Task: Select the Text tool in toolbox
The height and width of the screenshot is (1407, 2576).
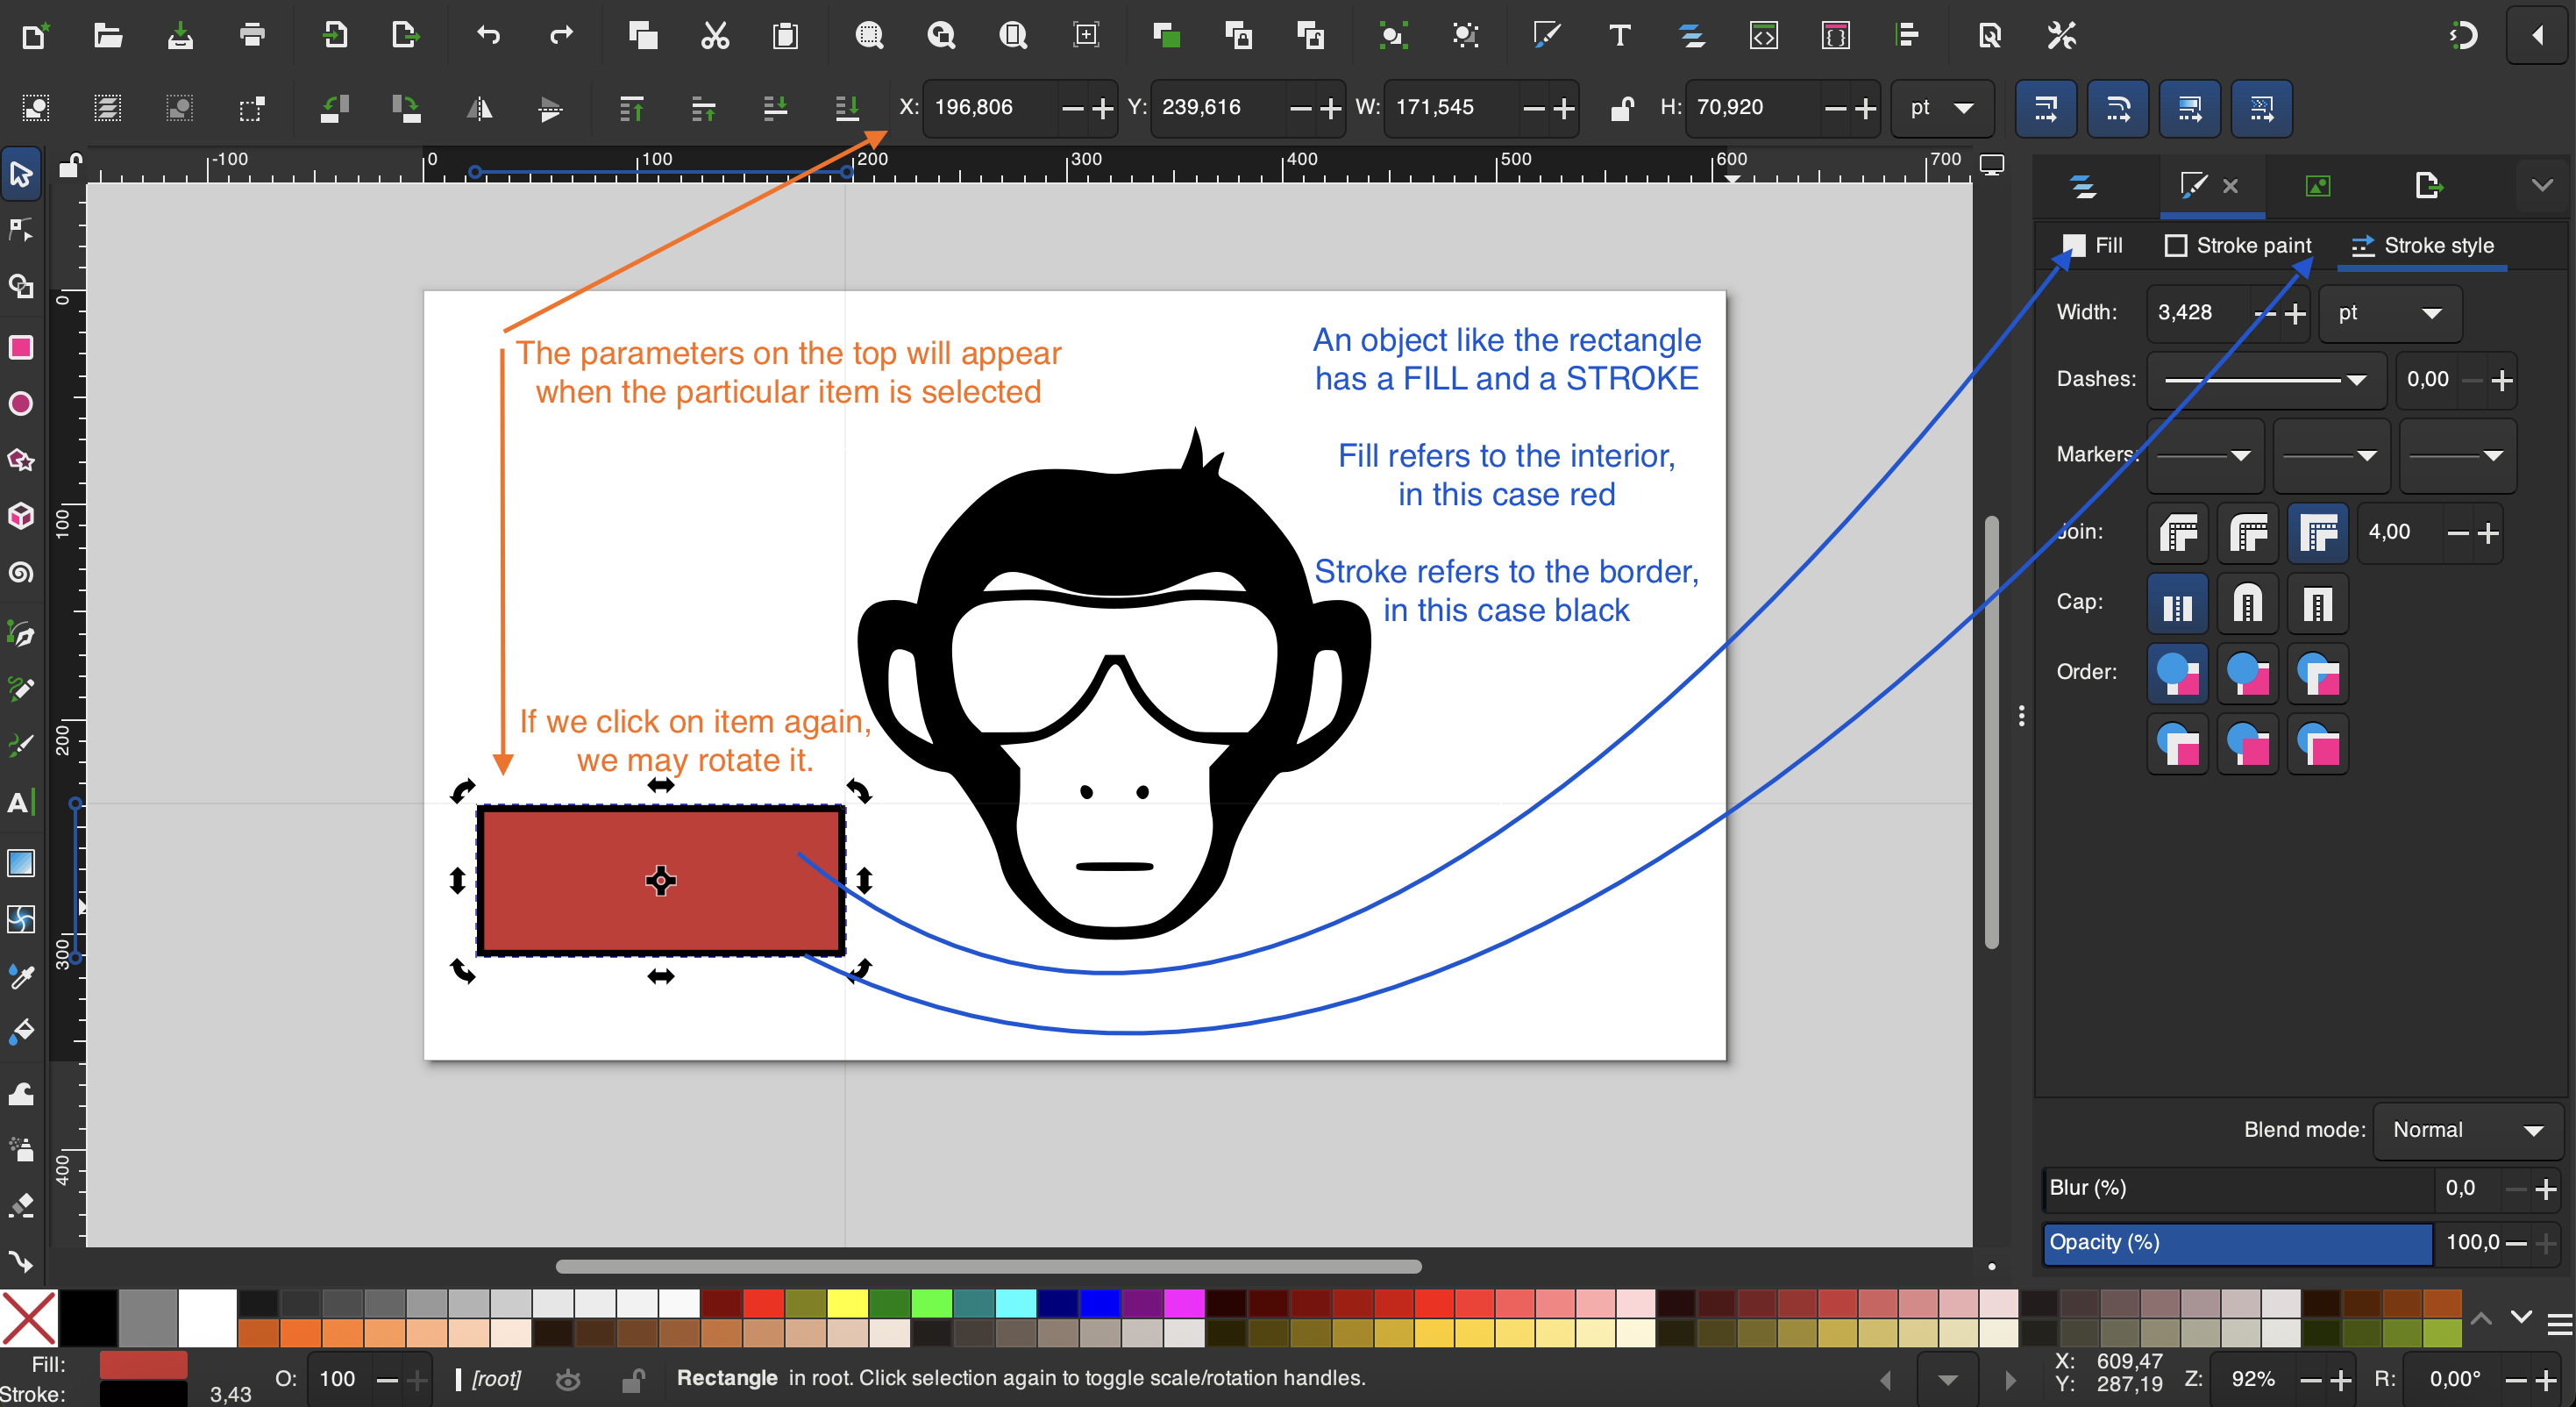Action: (21, 803)
